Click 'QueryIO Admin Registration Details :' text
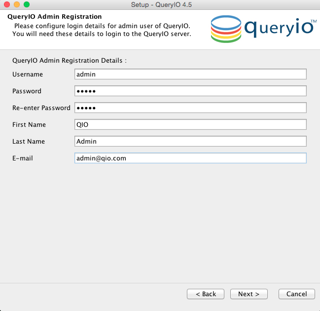 pyautogui.click(x=70, y=61)
